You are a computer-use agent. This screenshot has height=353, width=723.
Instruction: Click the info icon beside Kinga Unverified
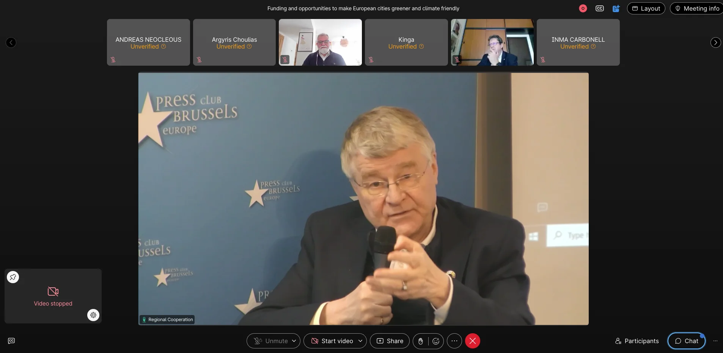pos(421,46)
